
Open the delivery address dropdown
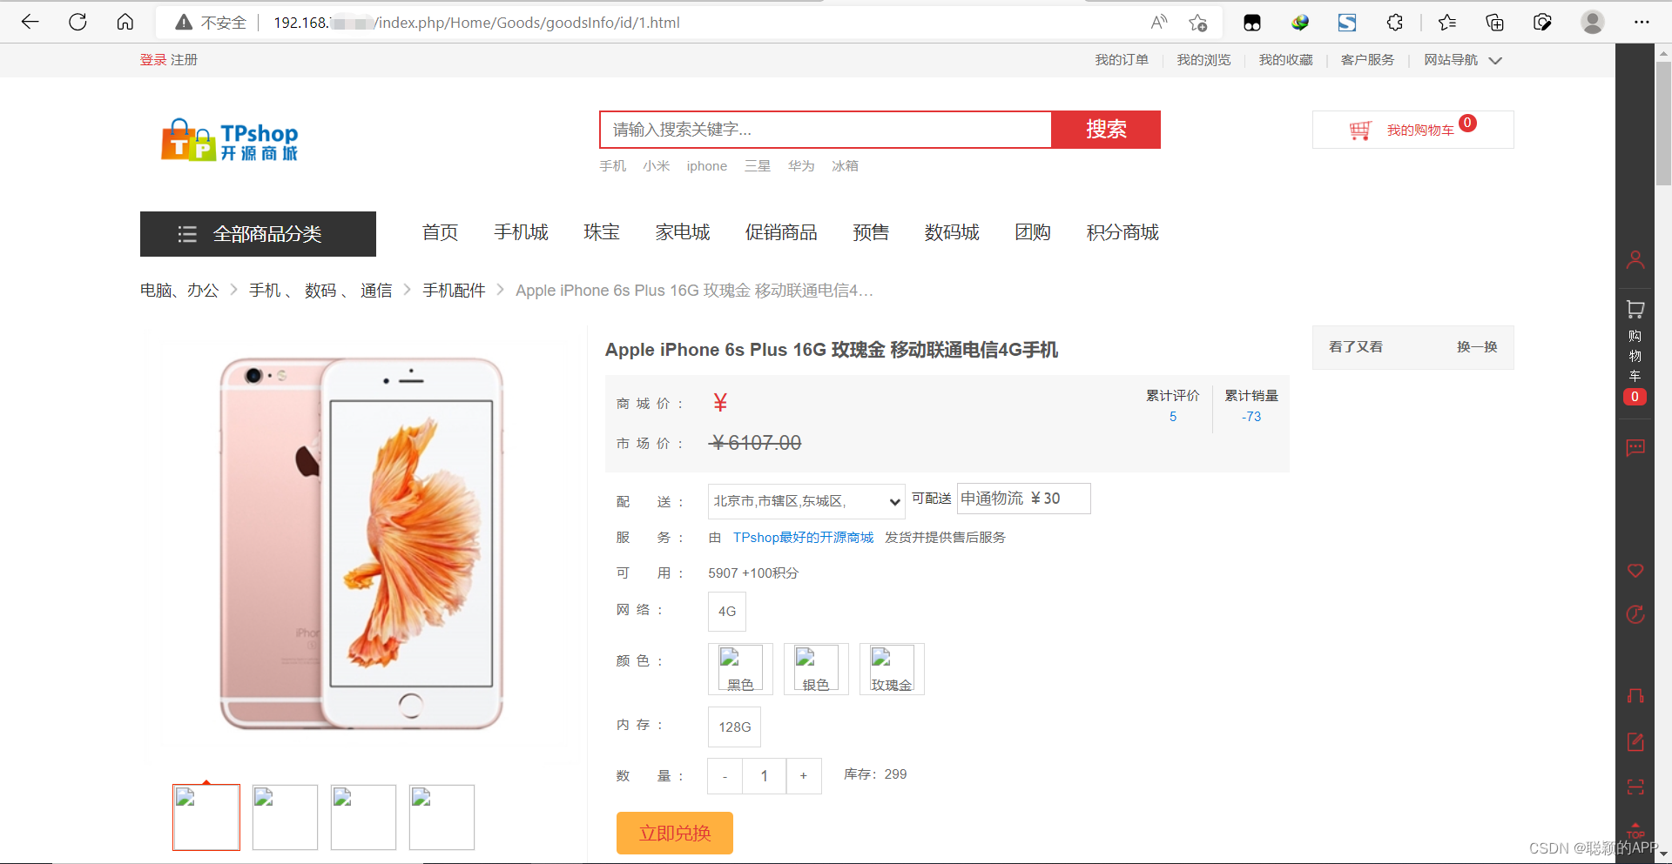805,501
